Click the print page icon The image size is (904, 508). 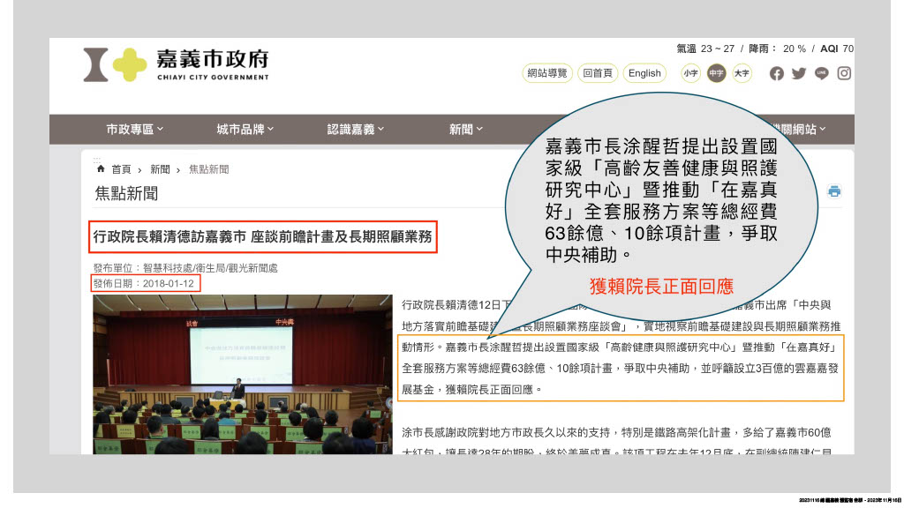[833, 191]
